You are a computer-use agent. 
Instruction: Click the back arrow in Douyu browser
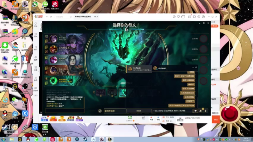[x=47, y=17]
